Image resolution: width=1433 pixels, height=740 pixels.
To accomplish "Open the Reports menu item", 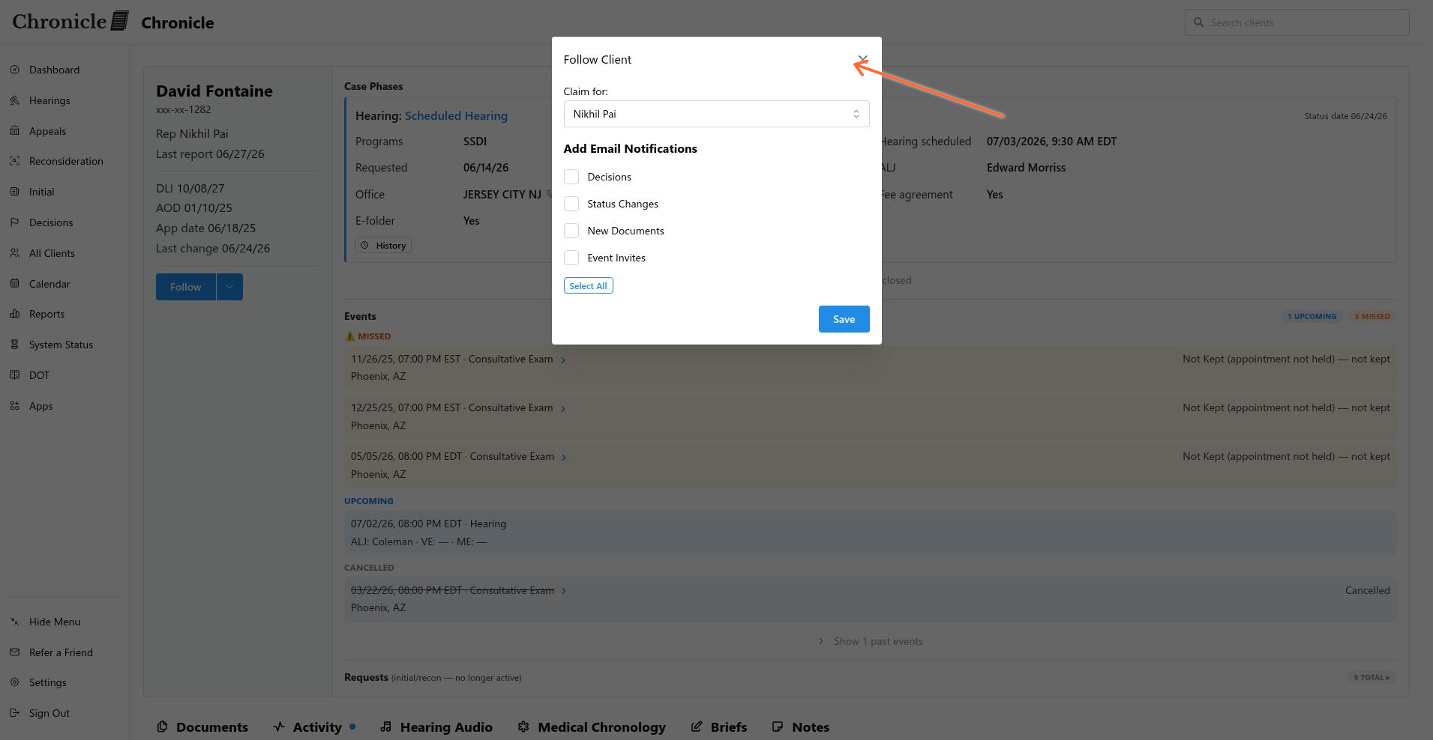I will 46,314.
